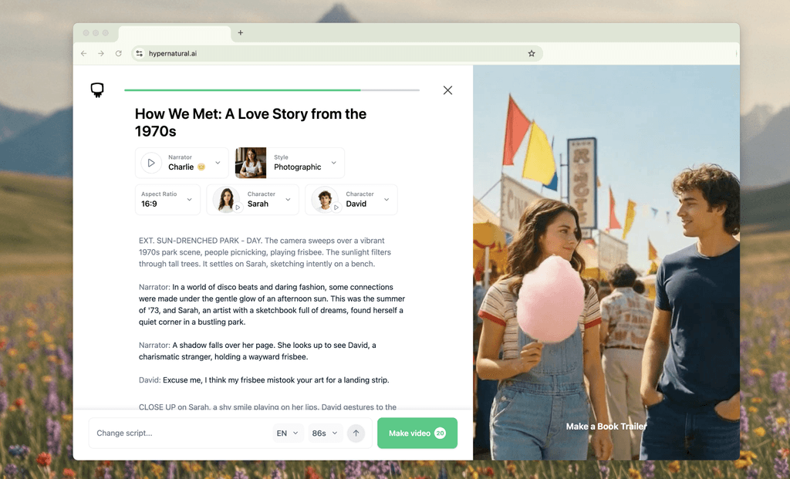Focus the Change script input field
This screenshot has height=479, width=790.
[177, 433]
